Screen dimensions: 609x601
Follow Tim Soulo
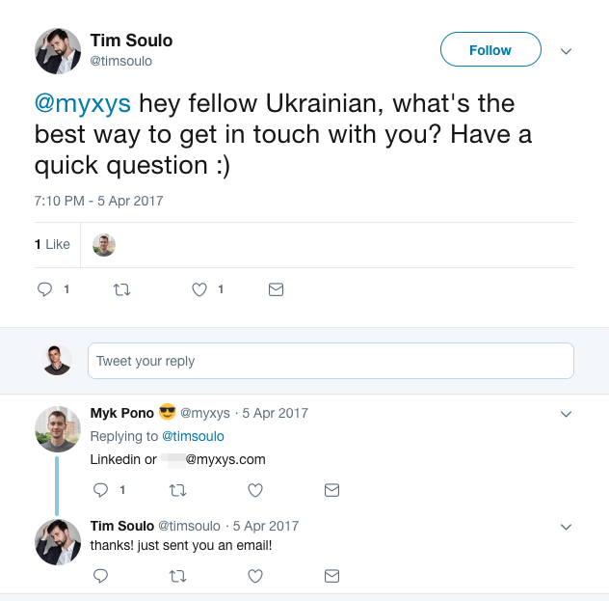[490, 50]
